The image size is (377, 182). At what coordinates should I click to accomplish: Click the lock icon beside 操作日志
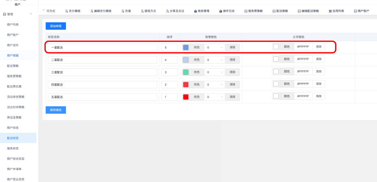tap(221, 11)
